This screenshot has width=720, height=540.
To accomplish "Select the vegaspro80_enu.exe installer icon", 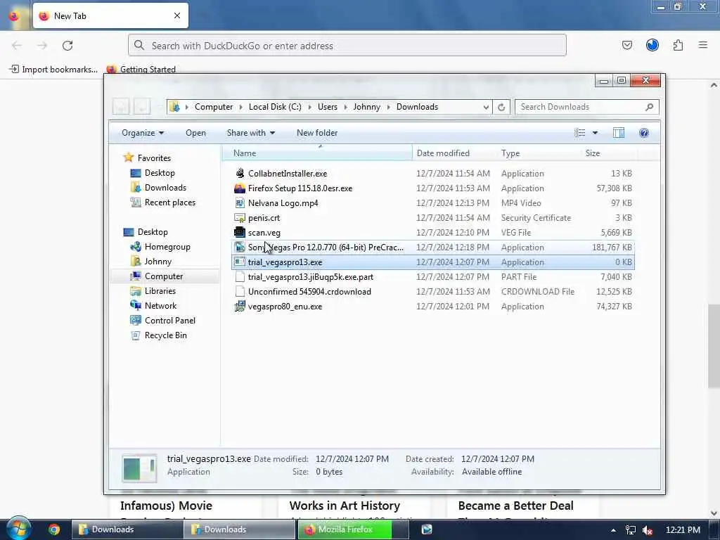I will 240,307.
